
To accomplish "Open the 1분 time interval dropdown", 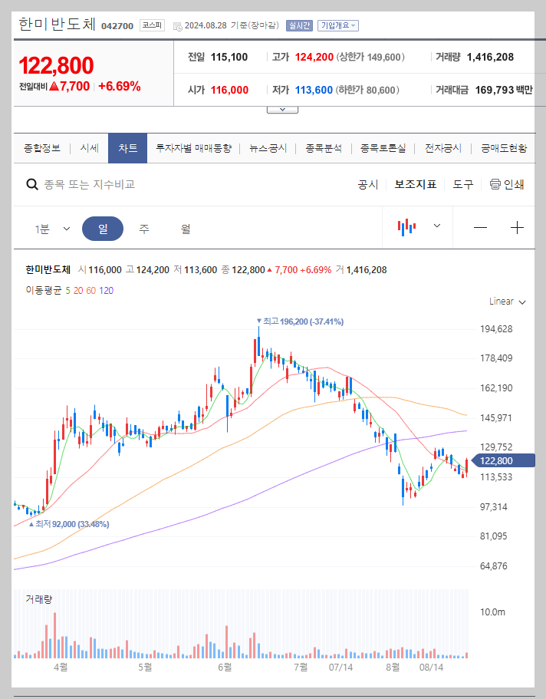I will coord(50,228).
